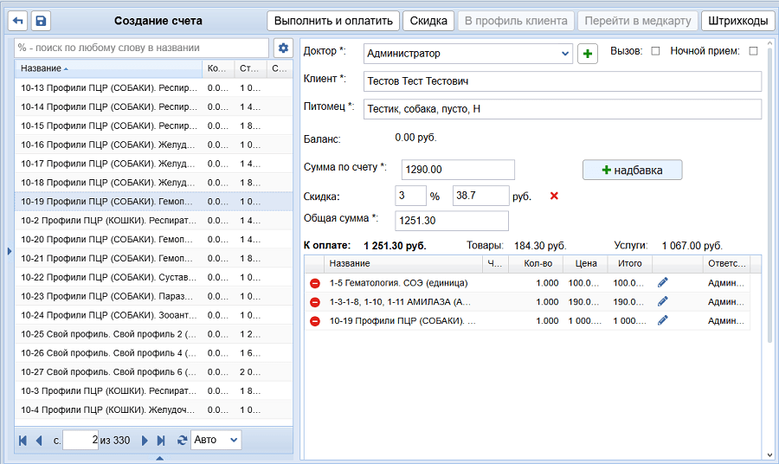Open the Авто page size dropdown
The width and height of the screenshot is (779, 464).
point(216,441)
